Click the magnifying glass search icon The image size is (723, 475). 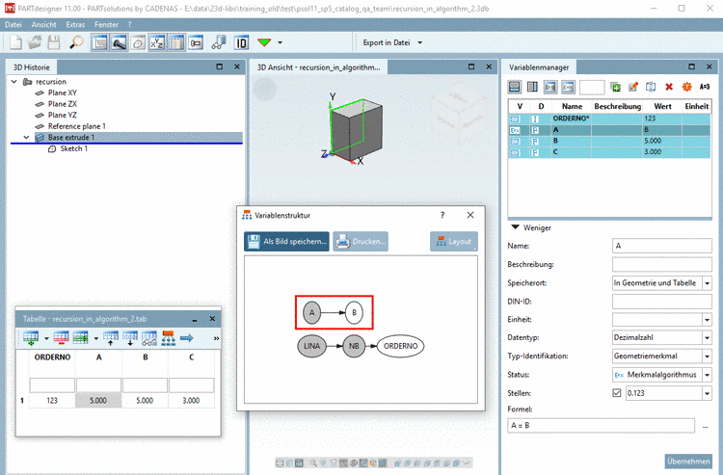coord(76,42)
